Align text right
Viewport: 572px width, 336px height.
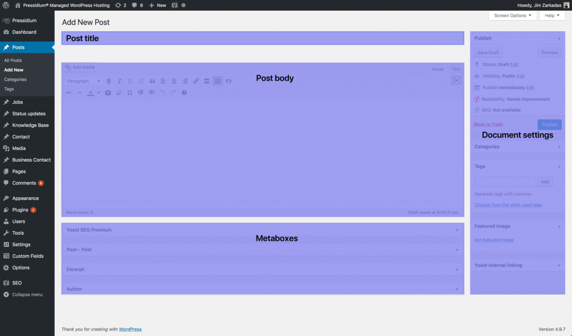click(185, 81)
